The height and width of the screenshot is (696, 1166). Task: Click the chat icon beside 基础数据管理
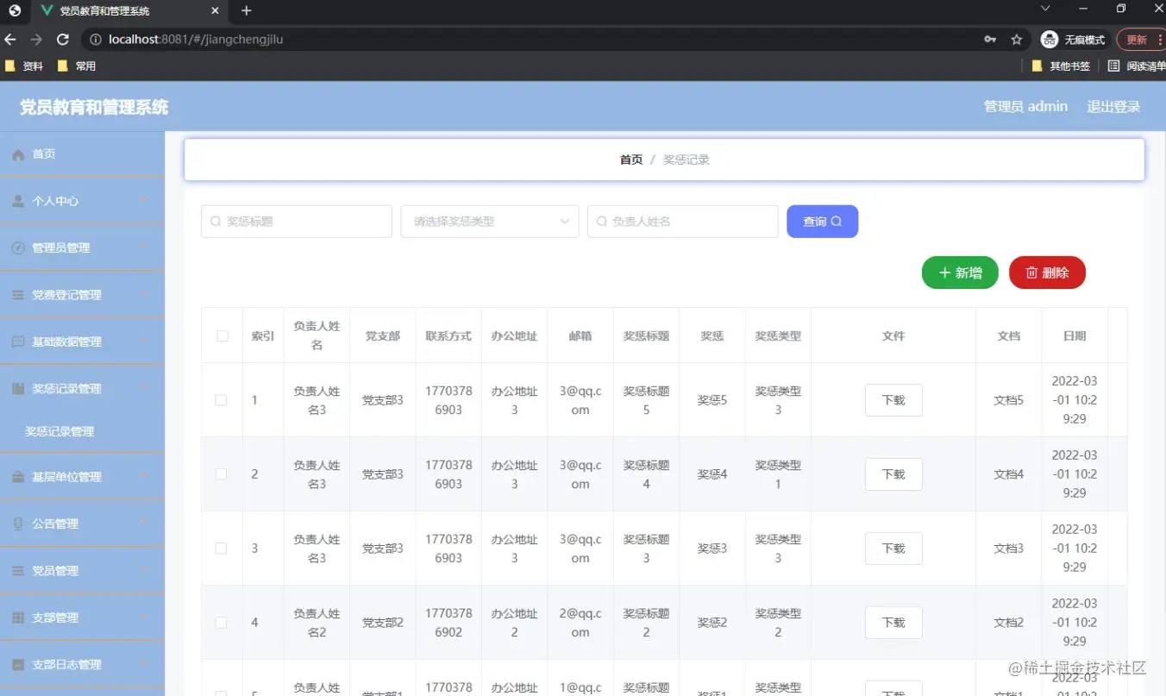coord(18,342)
